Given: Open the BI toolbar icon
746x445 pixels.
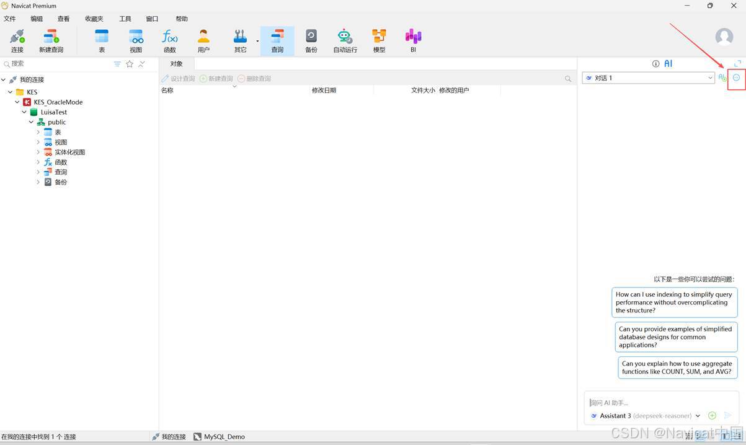Looking at the screenshot, I should point(413,41).
